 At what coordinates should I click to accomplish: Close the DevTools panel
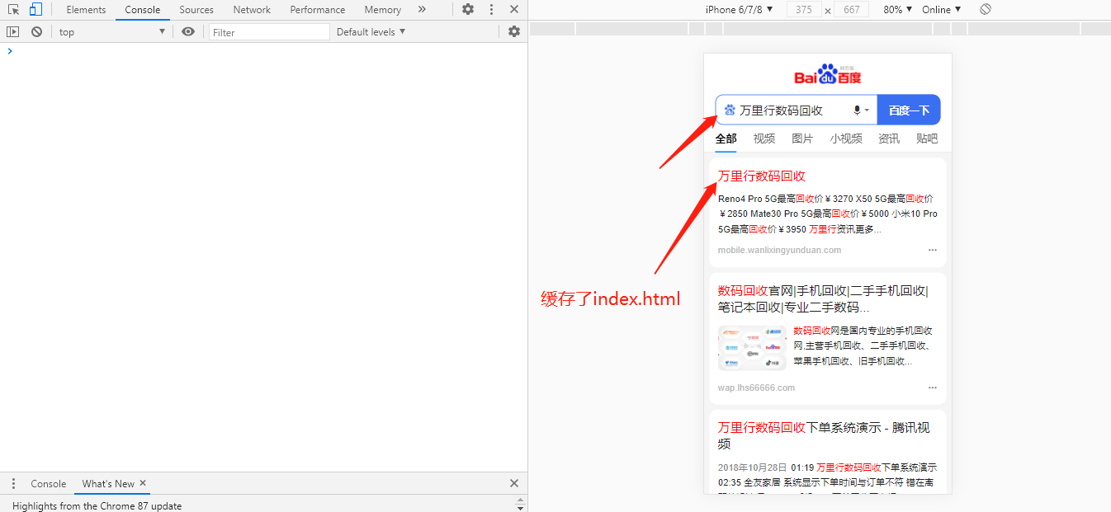514,10
